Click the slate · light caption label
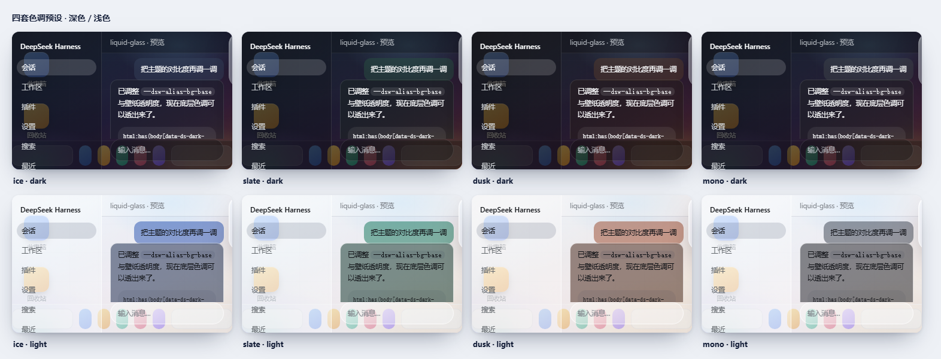Viewport: 941px width, 359px height. click(x=263, y=344)
